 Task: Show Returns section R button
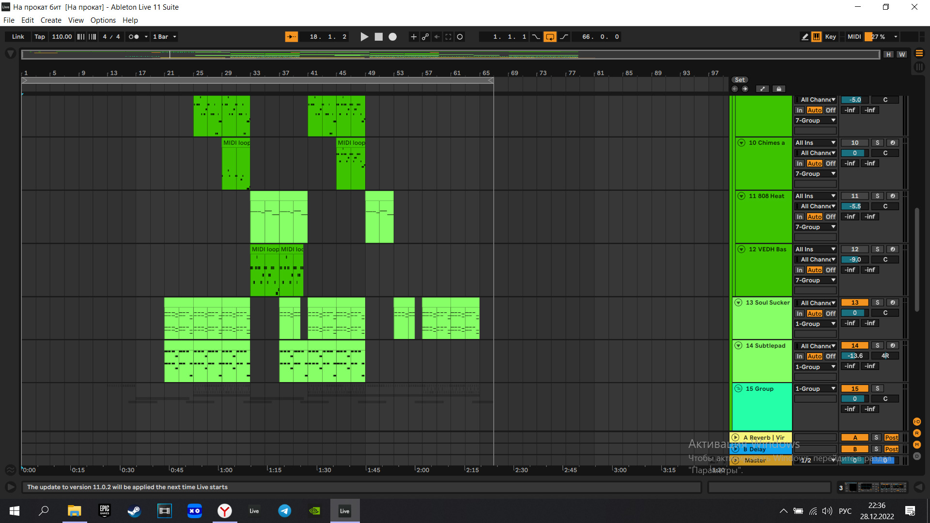pyautogui.click(x=916, y=433)
